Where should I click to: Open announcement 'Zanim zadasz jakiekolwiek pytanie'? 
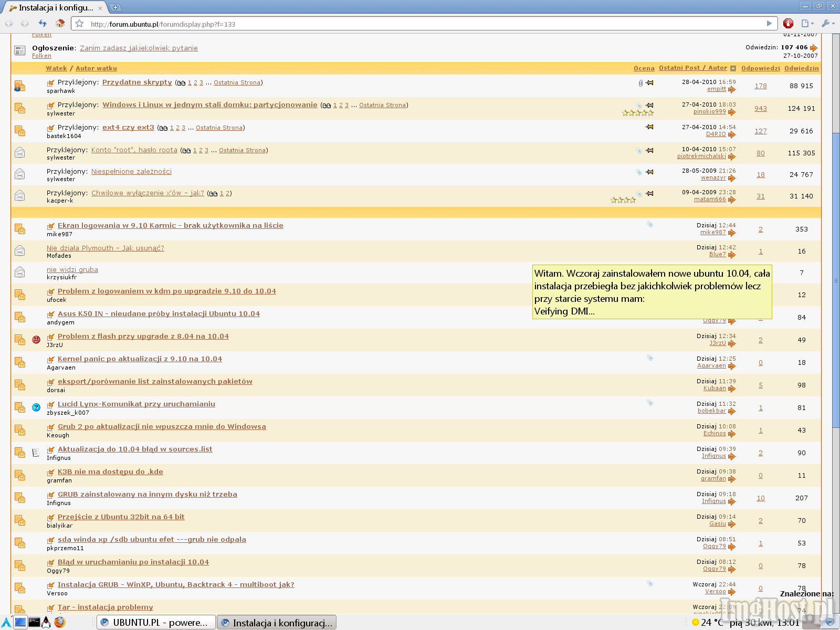(139, 48)
